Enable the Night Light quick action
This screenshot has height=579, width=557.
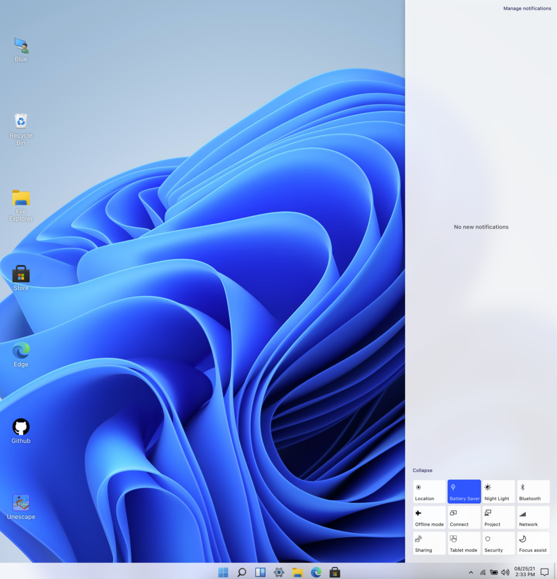498,491
